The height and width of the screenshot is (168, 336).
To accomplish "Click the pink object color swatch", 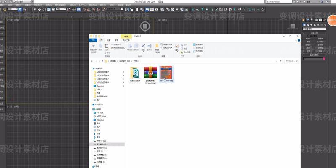I will click(324, 59).
